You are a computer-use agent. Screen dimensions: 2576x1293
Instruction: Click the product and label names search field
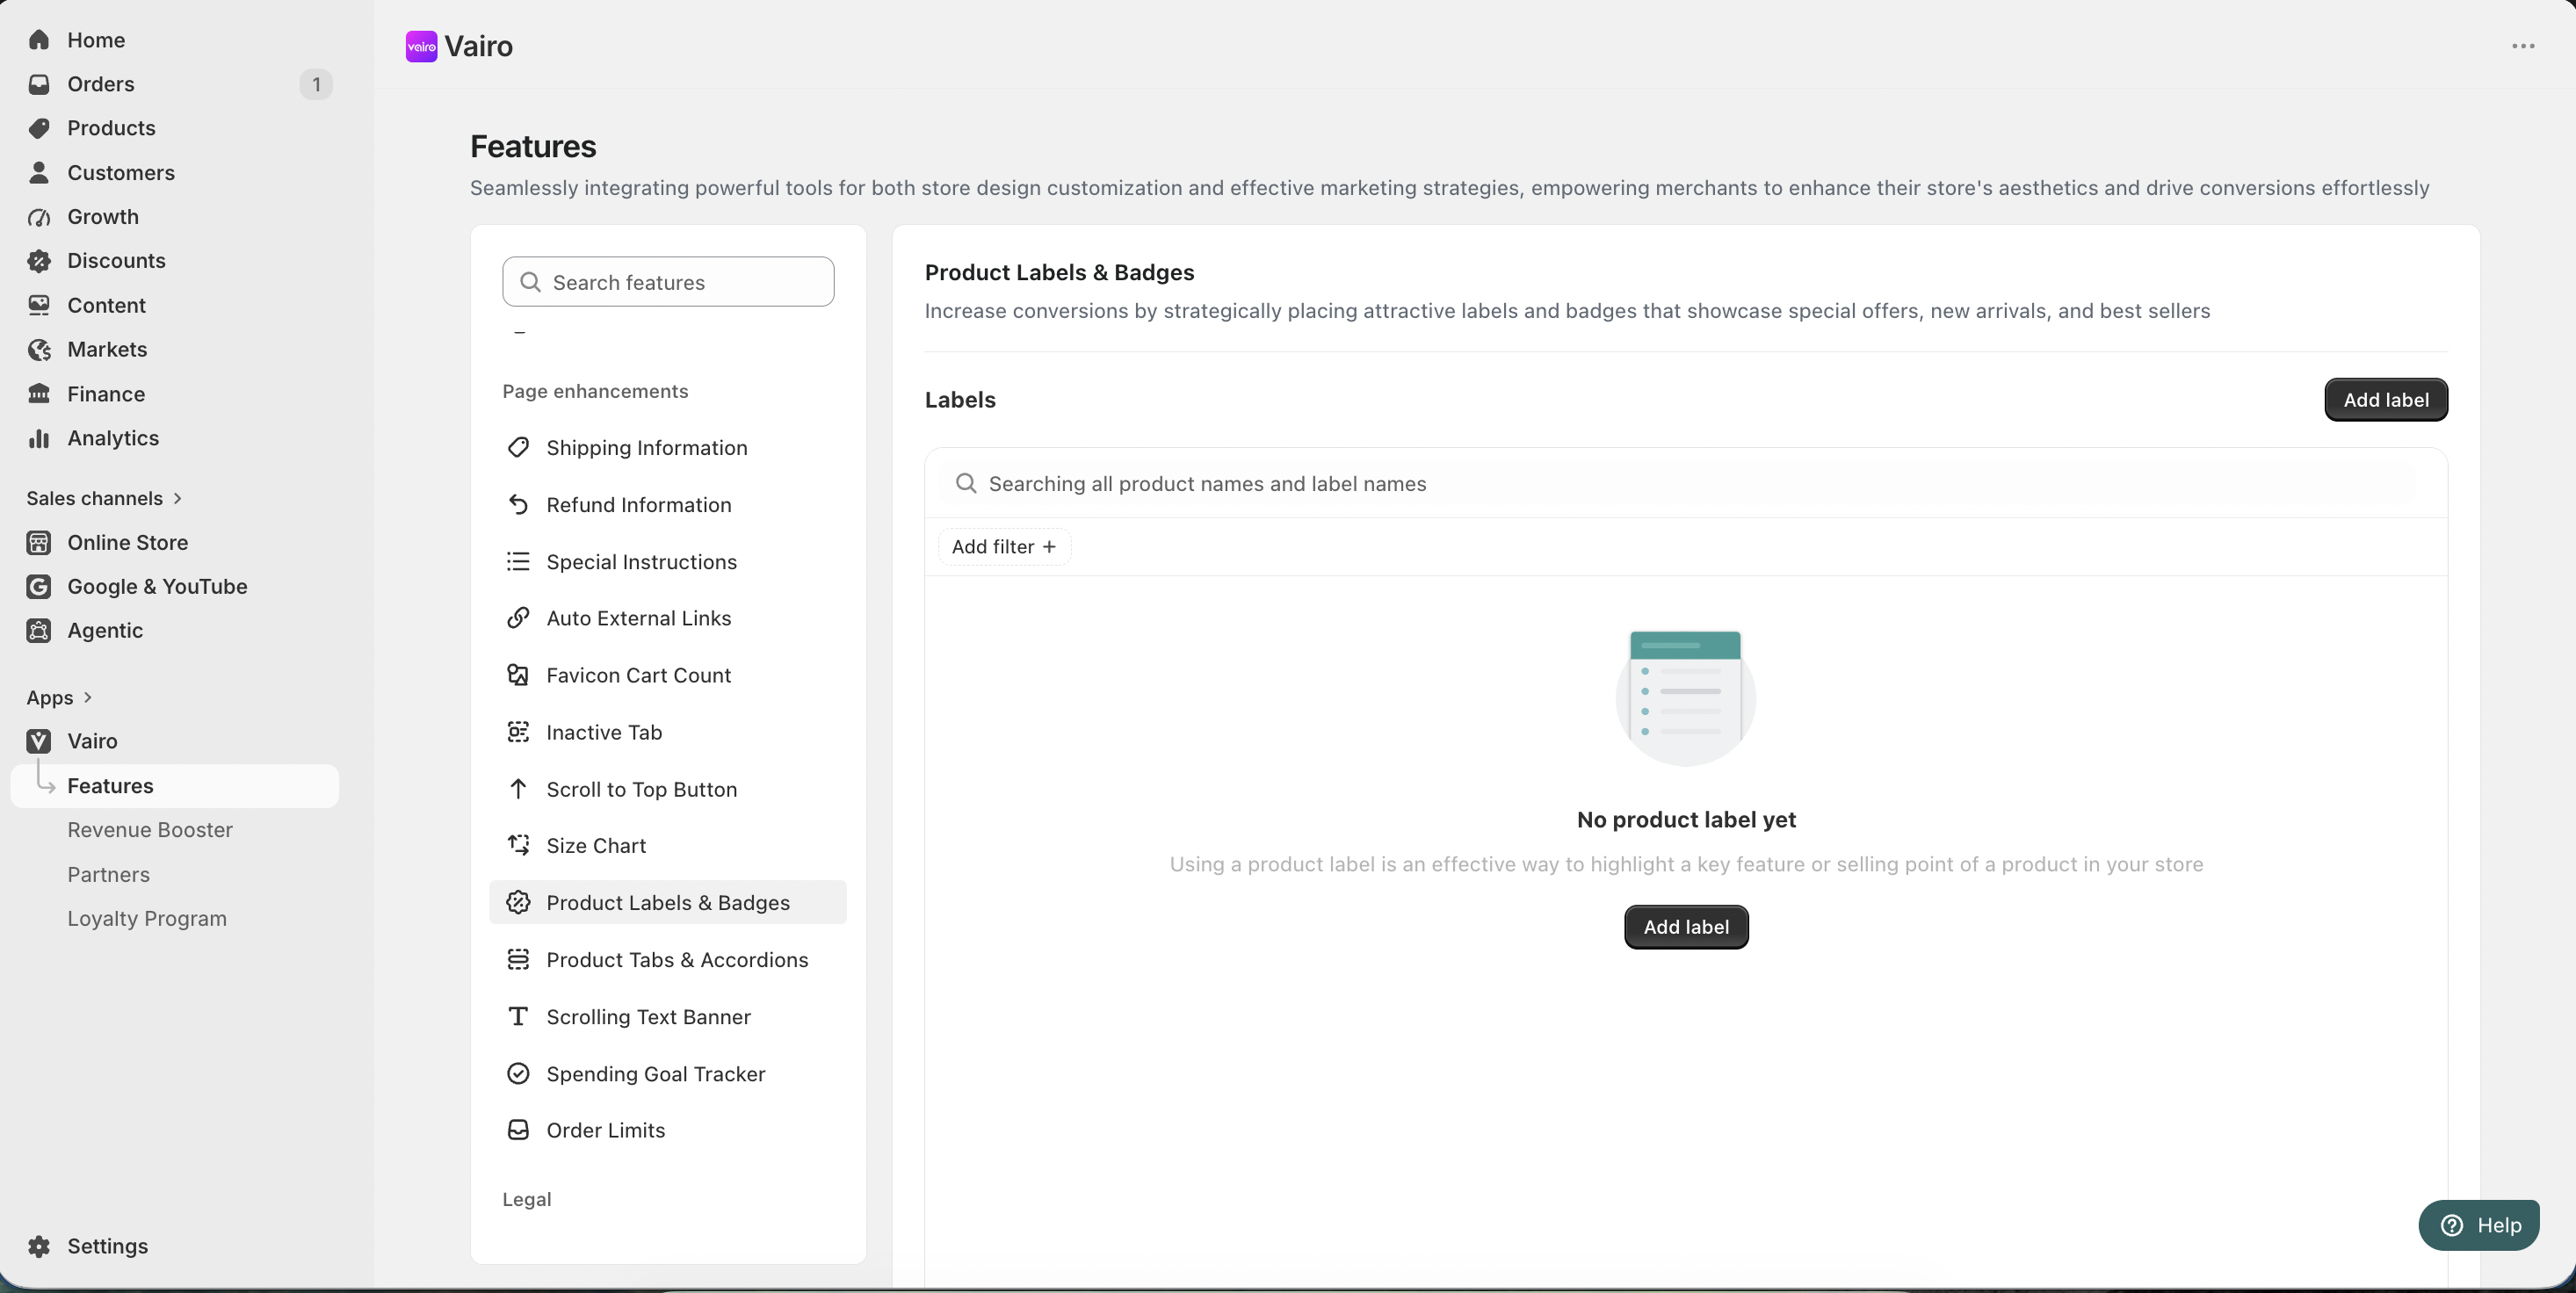coord(1686,484)
